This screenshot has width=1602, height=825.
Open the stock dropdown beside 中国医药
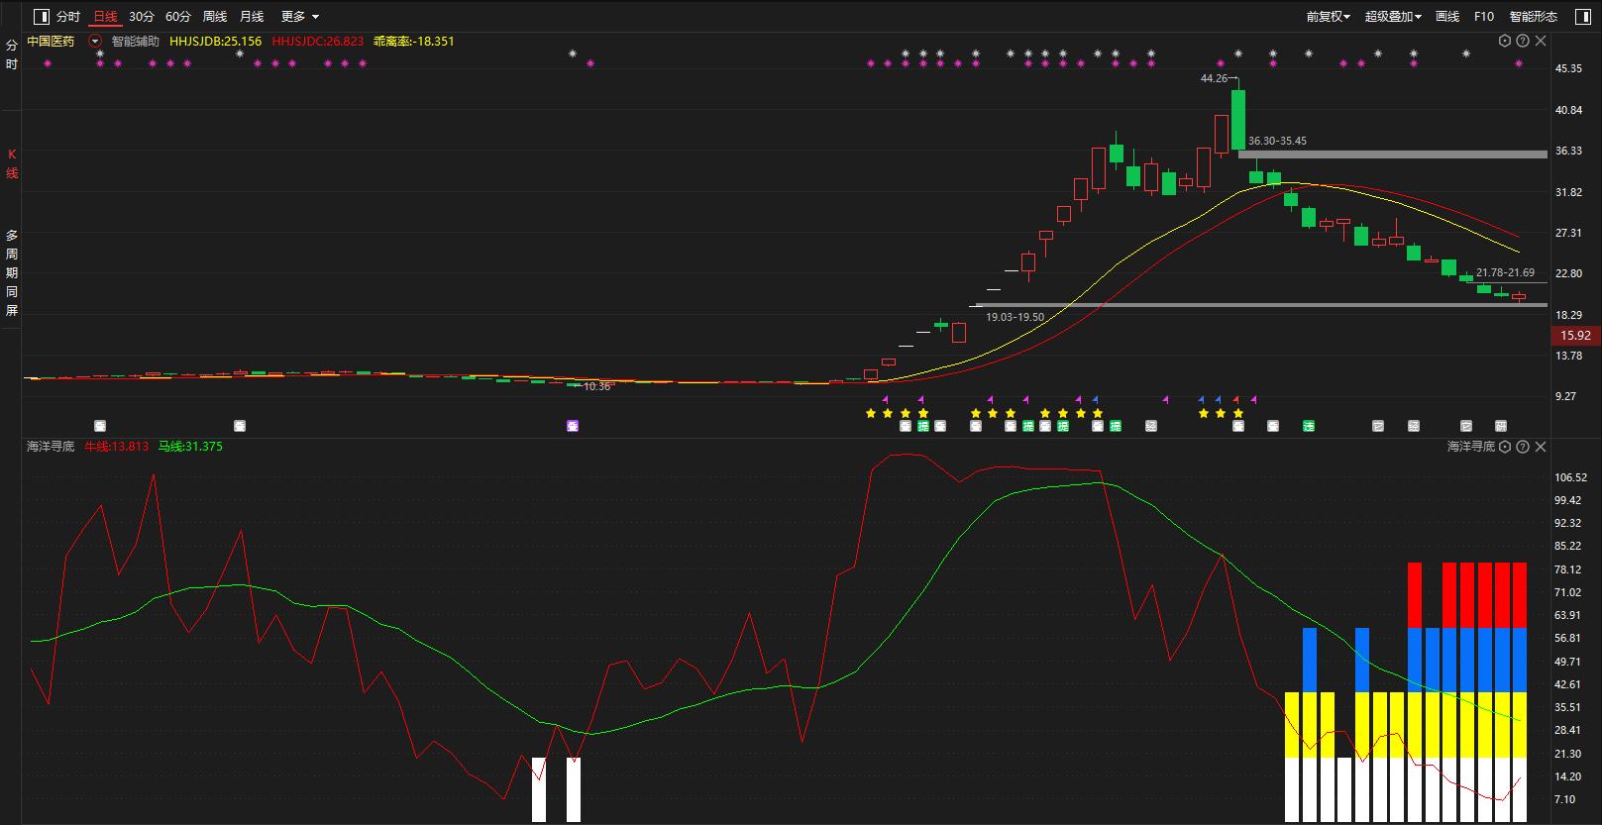point(95,42)
